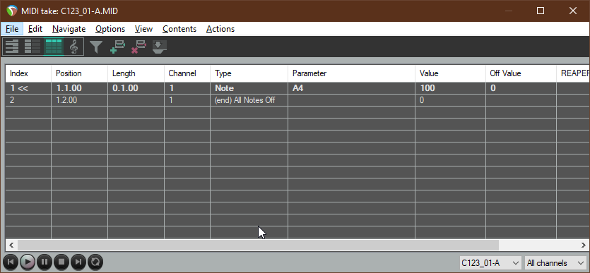Pause playback with the pause button
This screenshot has height=273, width=590.
pos(44,262)
